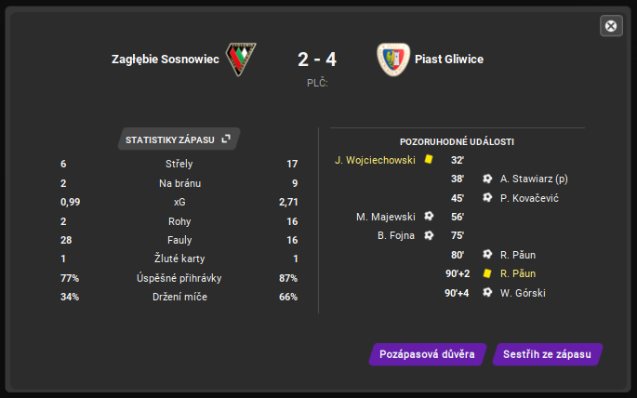The height and width of the screenshot is (398, 637).
Task: Click the goal icon next to B. Fojna
Action: click(429, 235)
